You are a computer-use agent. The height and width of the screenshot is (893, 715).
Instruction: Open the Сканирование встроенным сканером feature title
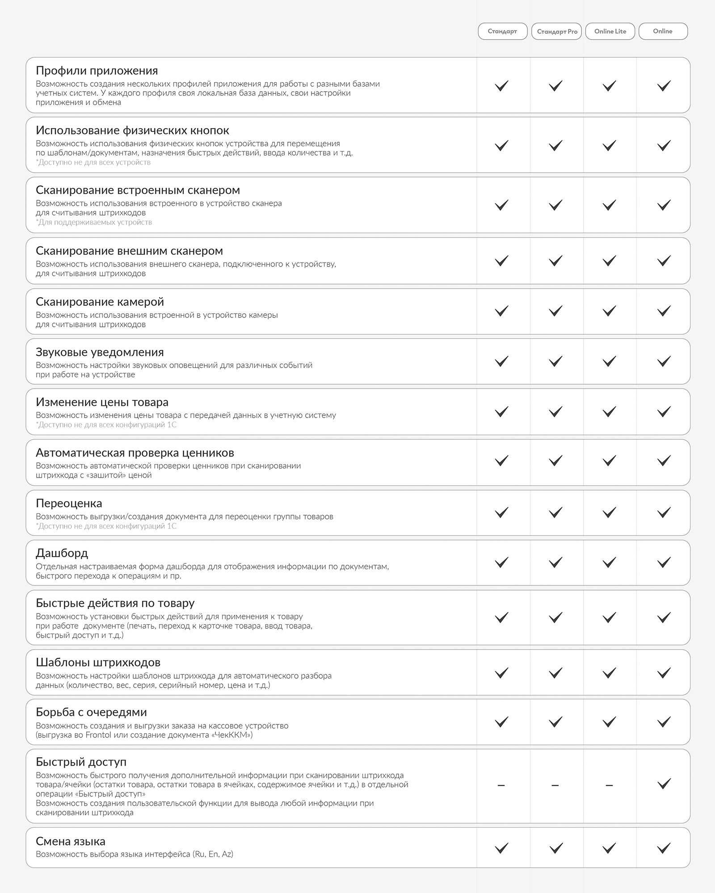pyautogui.click(x=138, y=190)
